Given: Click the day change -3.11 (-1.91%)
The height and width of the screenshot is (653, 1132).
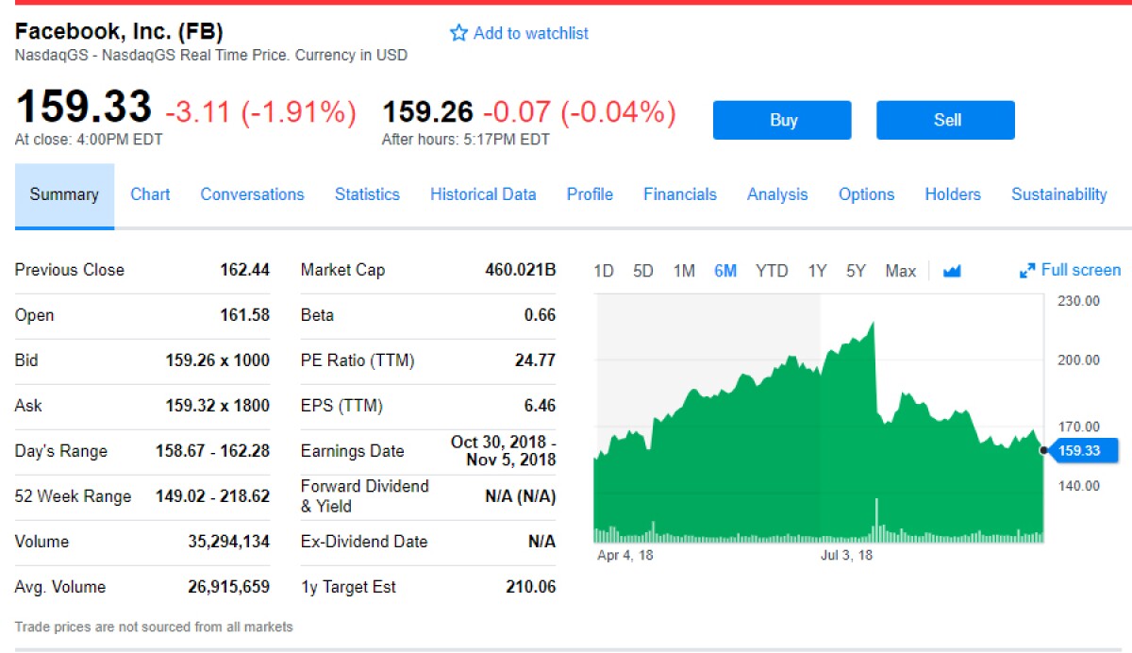Looking at the screenshot, I should click(x=261, y=112).
